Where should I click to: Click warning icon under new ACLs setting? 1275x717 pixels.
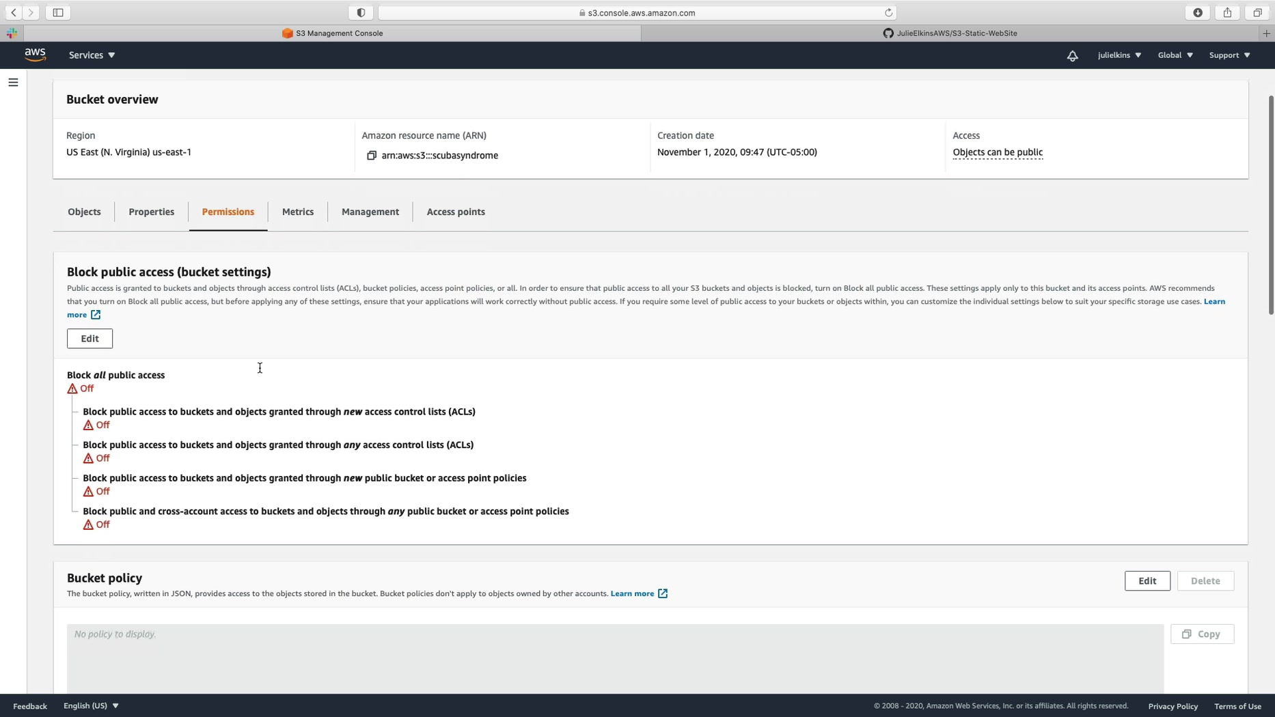click(x=88, y=425)
